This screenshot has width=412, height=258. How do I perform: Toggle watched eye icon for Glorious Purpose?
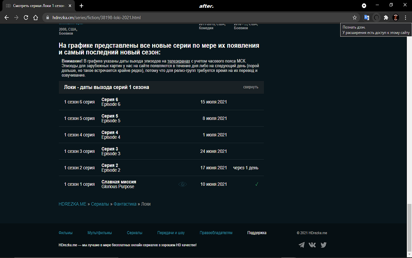(x=183, y=184)
